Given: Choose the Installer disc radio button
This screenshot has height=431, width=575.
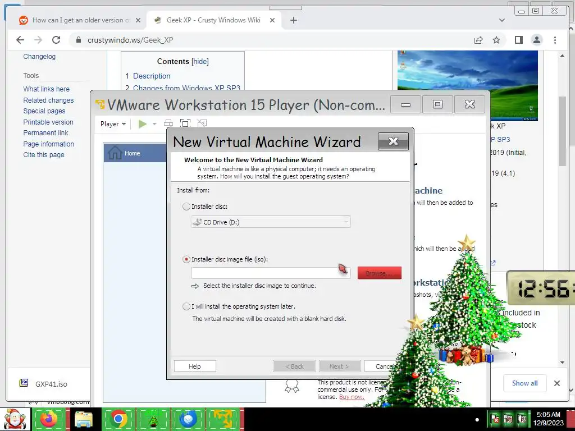Looking at the screenshot, I should (186, 207).
